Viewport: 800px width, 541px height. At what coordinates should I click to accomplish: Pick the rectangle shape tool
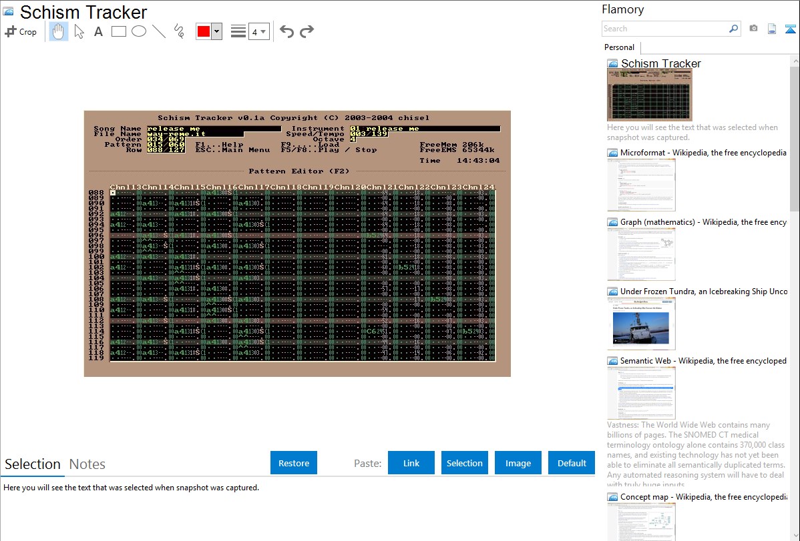pos(118,31)
